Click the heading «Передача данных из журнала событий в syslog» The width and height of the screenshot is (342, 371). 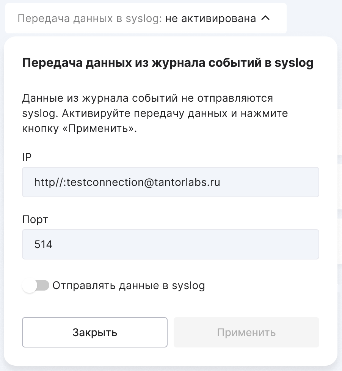tap(168, 63)
